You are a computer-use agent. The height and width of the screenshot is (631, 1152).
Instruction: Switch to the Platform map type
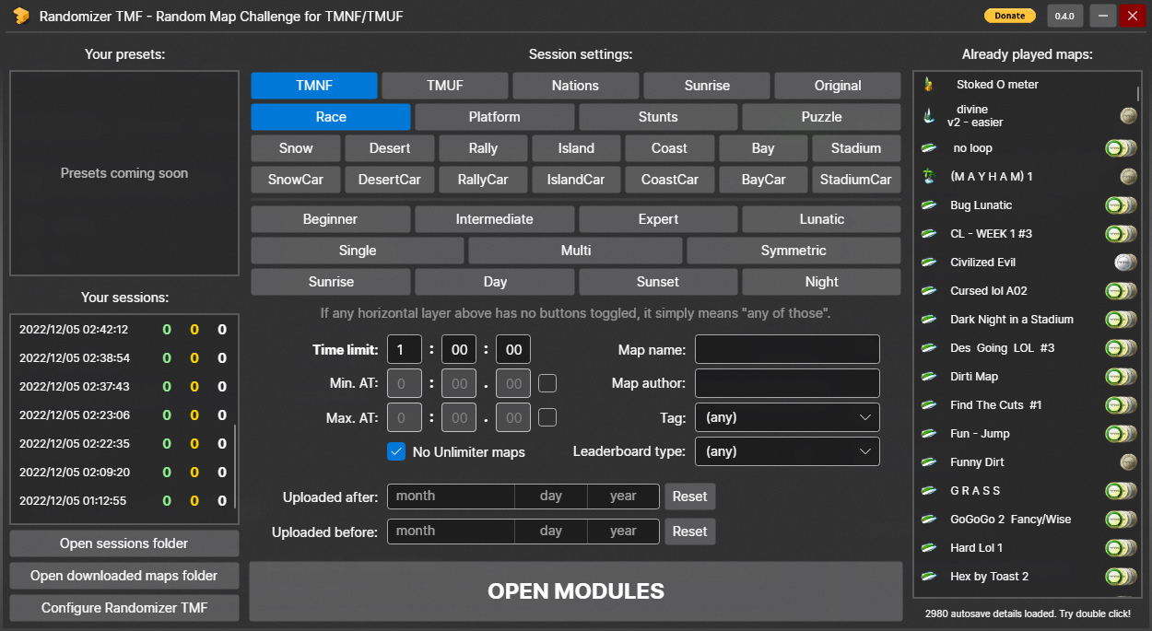495,117
